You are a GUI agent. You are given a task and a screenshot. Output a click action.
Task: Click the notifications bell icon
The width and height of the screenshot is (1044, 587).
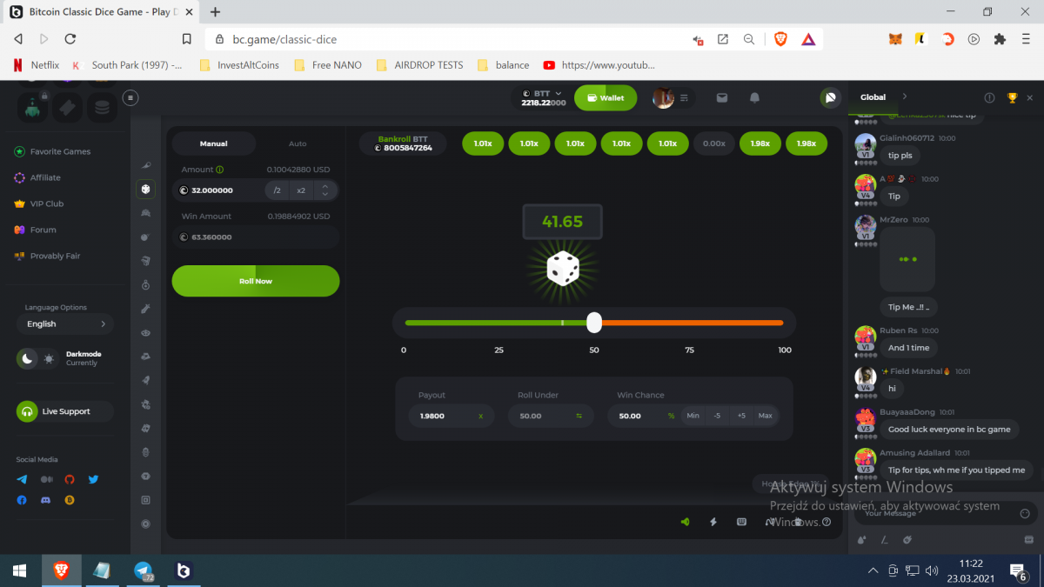pos(754,98)
